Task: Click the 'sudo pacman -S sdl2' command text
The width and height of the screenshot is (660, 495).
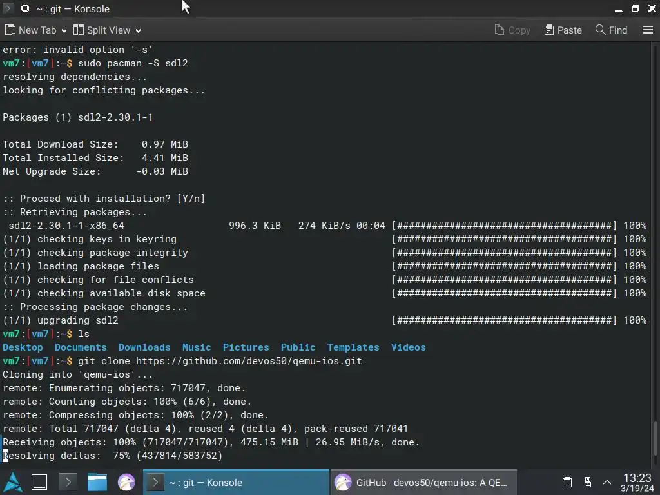Action: point(133,63)
